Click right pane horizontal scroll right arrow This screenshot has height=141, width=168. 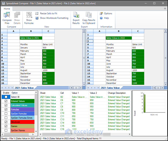(162, 88)
